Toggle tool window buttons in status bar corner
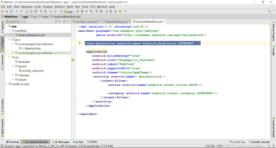Viewport: 276px width, 148px height. pos(2,146)
